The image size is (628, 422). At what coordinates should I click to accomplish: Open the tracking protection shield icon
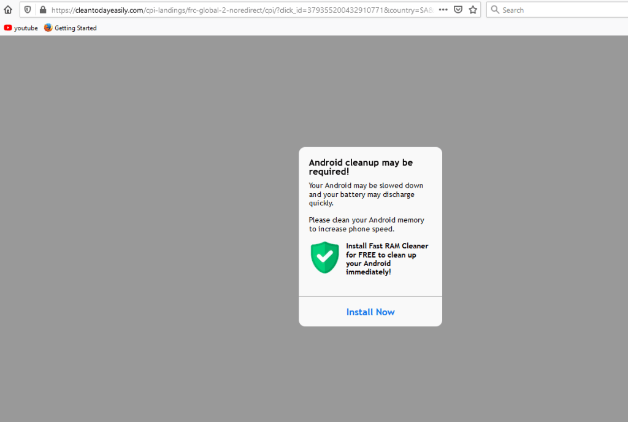pyautogui.click(x=28, y=10)
